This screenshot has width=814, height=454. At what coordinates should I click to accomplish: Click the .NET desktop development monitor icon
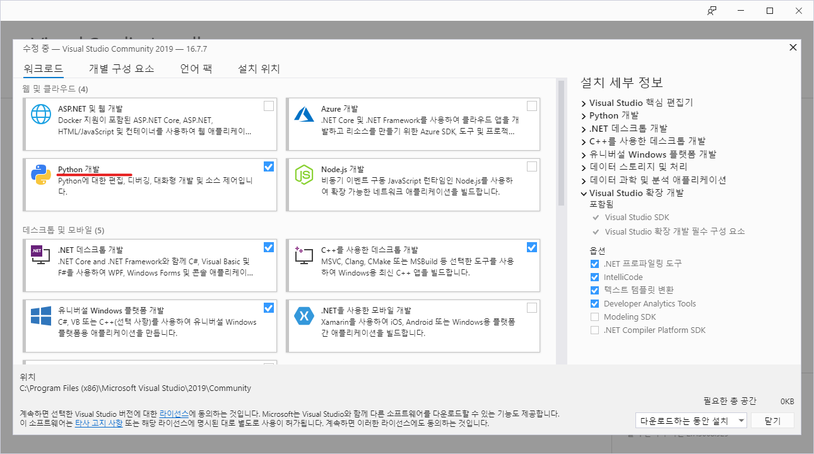41,255
